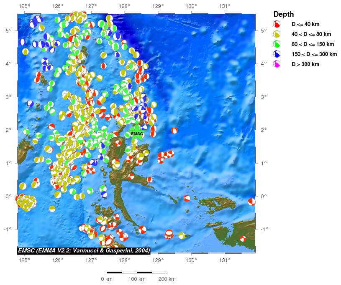Click the "D > 300 km" legend label
The image size is (341, 285).
pos(305,64)
